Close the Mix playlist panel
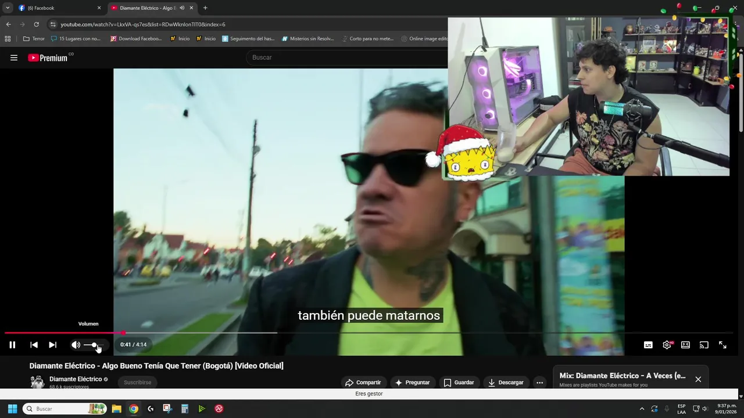The image size is (744, 418). tap(698, 379)
